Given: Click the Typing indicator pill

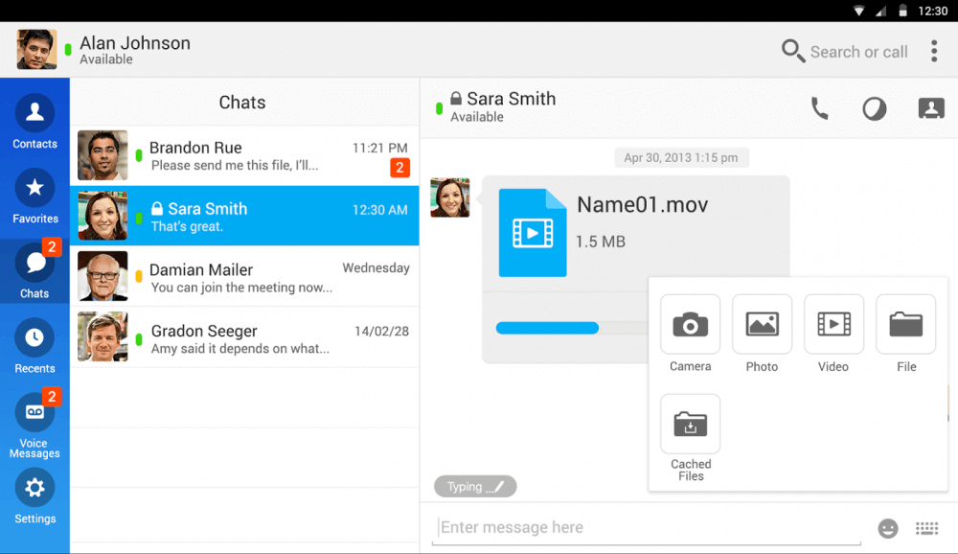Looking at the screenshot, I should point(475,487).
